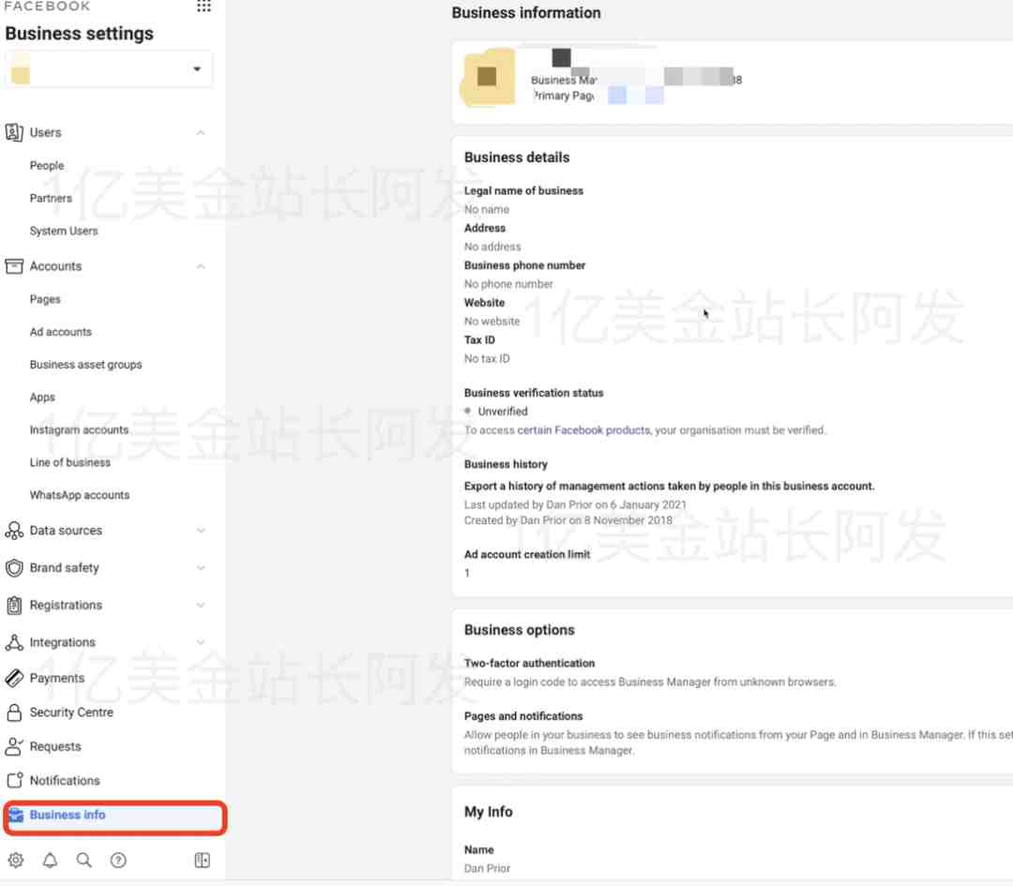The image size is (1013, 886).
Task: Open the Payments label in the sidebar
Action: pyautogui.click(x=57, y=678)
